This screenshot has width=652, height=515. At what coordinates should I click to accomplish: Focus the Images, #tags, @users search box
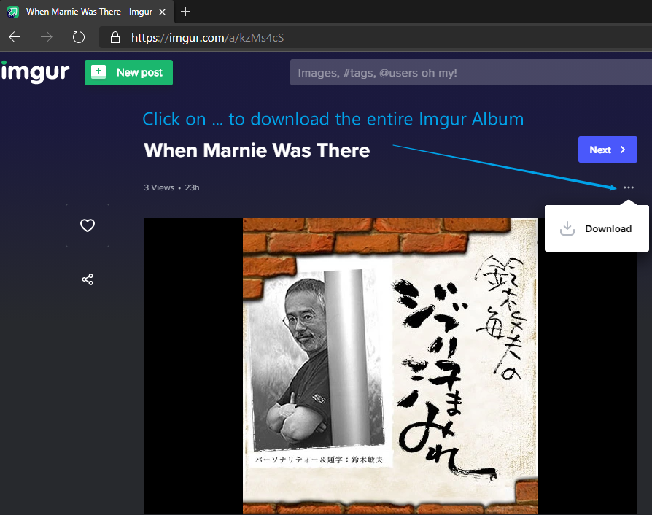pyautogui.click(x=470, y=72)
